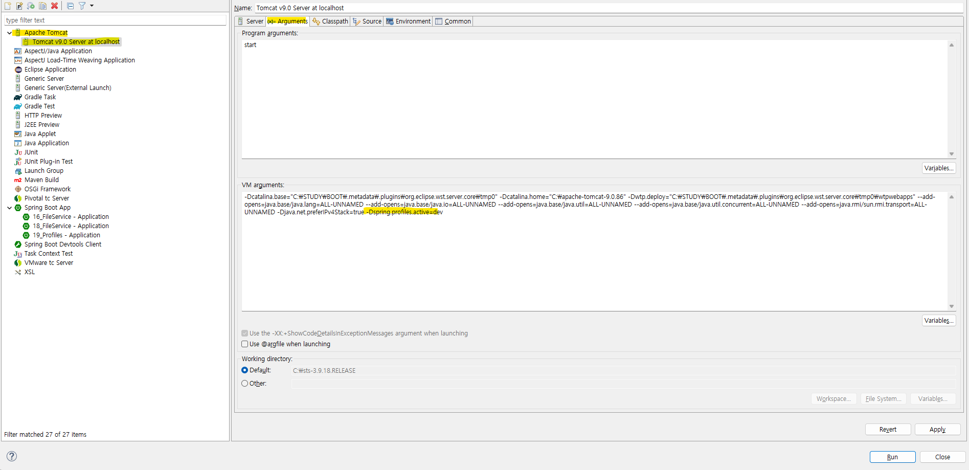This screenshot has width=969, height=470.
Task: Click the type filter text field
Action: (116, 20)
